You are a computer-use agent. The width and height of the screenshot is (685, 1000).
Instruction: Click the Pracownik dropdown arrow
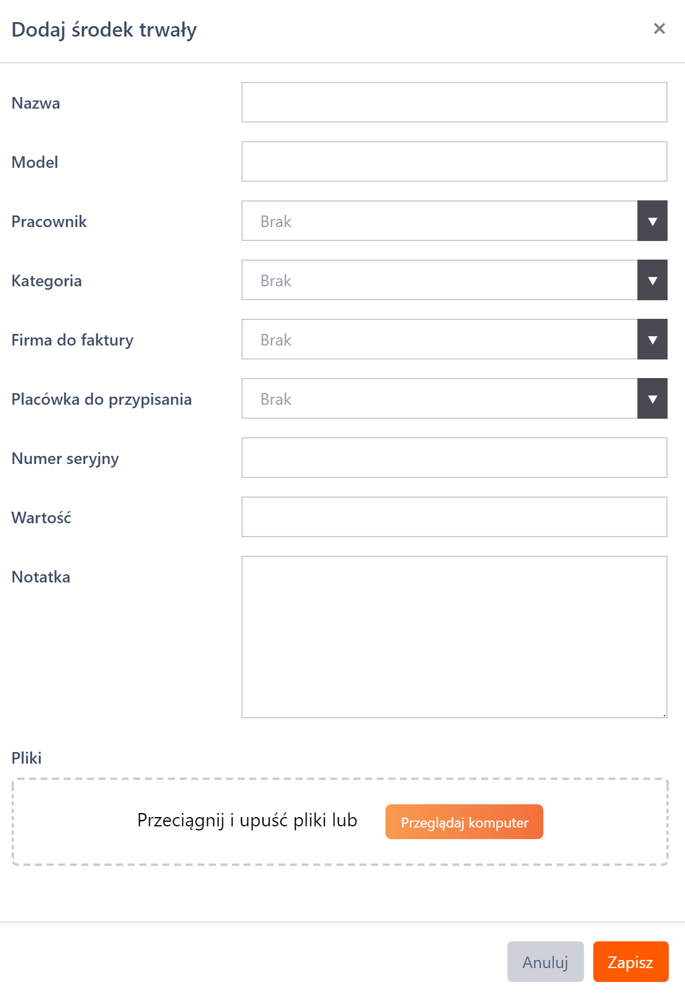(x=652, y=221)
